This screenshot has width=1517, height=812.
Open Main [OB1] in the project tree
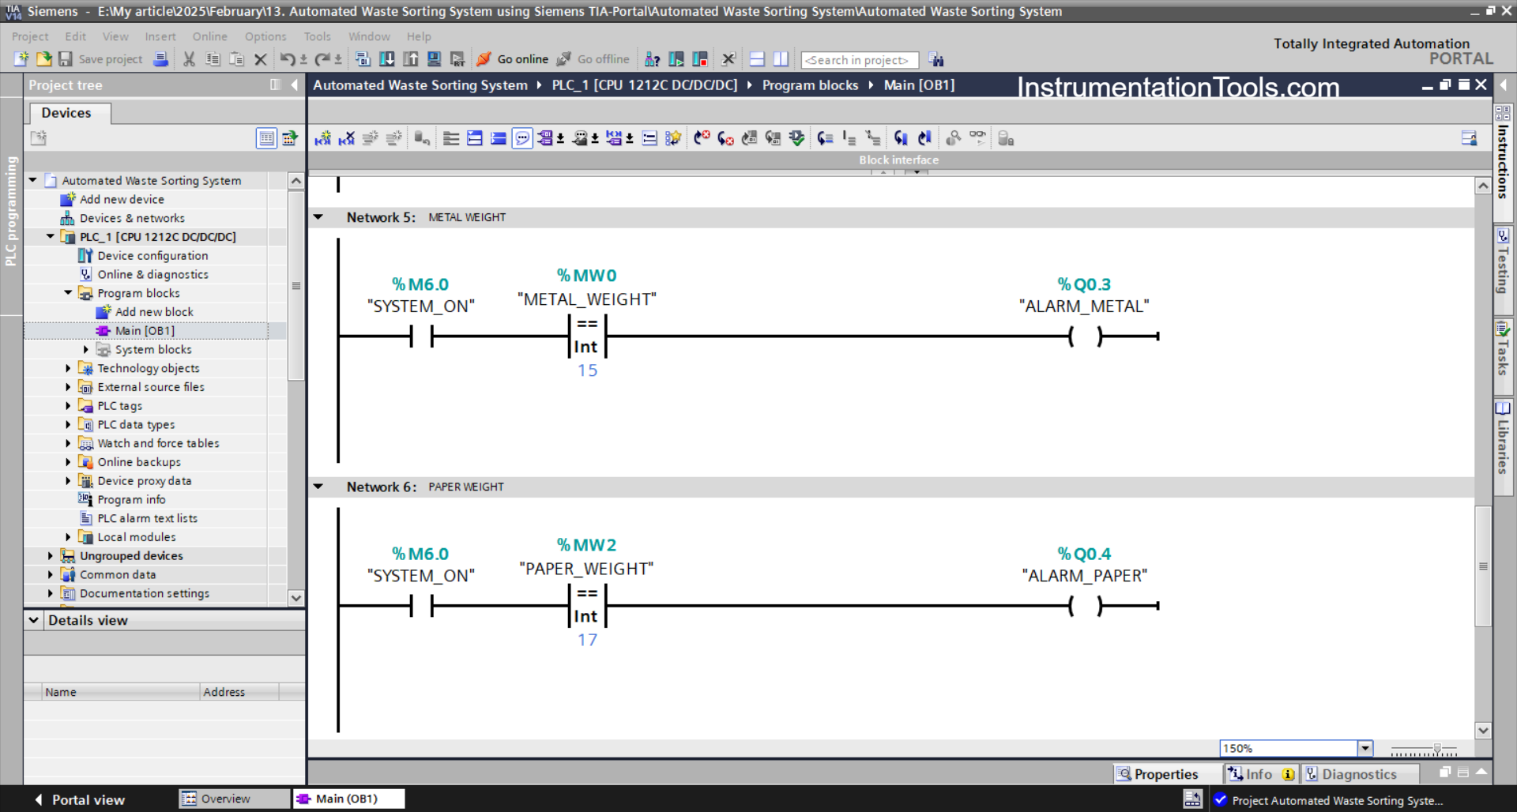(145, 330)
